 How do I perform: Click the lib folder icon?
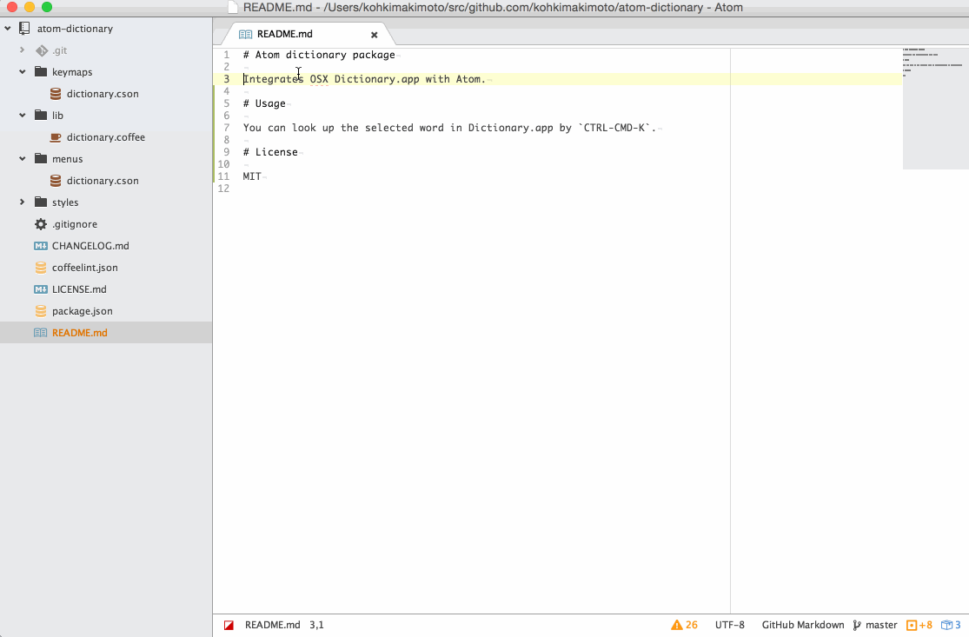[41, 115]
